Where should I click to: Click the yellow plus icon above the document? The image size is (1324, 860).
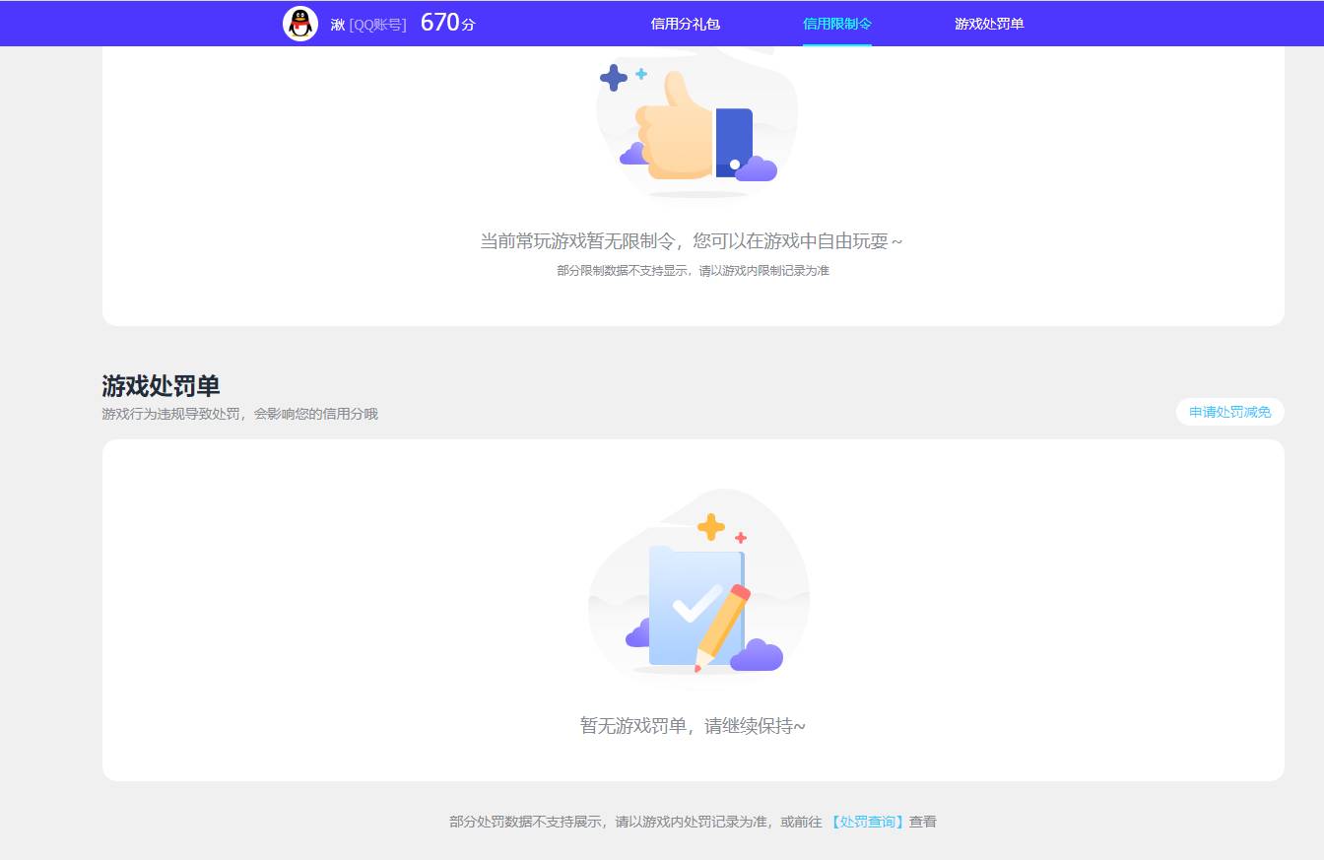[712, 525]
